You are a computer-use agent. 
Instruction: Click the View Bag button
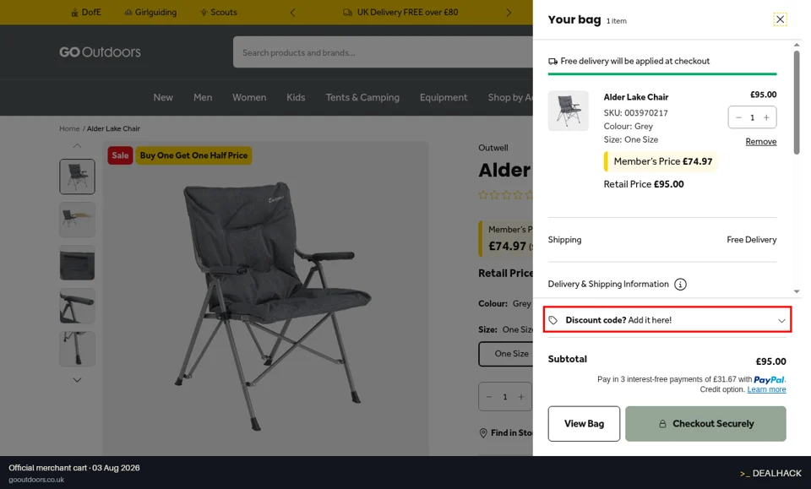coord(584,423)
